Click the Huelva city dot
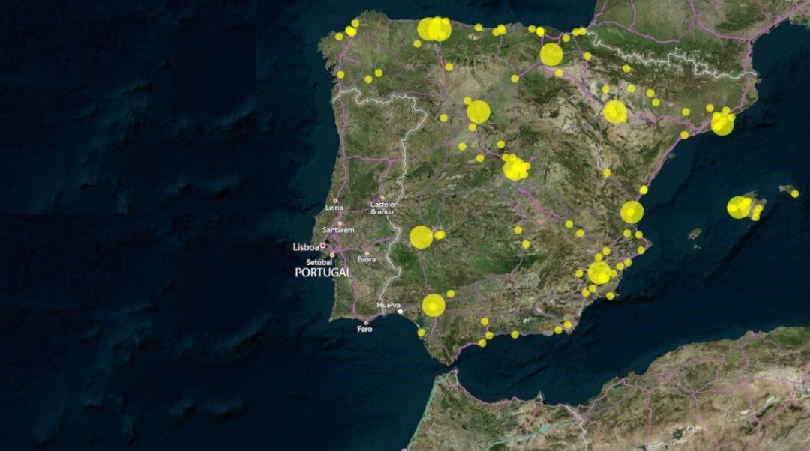This screenshot has height=451, width=810. [400, 310]
